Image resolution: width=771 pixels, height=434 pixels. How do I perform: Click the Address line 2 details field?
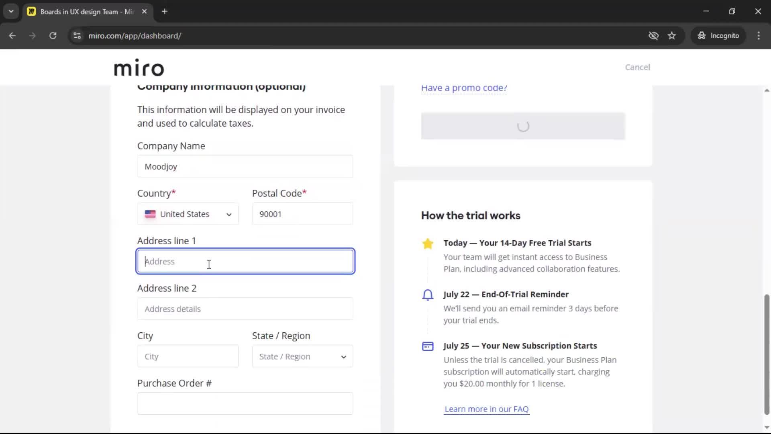coord(245,309)
